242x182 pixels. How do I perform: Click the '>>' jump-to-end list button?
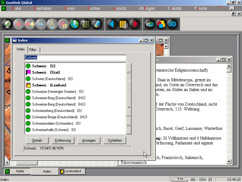pos(129,125)
